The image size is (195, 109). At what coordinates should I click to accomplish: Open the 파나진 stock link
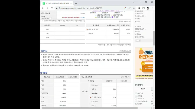(x=137, y=32)
